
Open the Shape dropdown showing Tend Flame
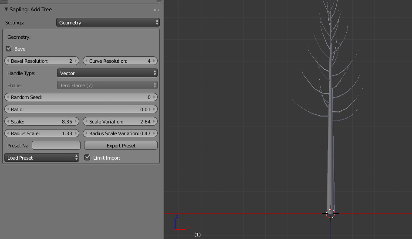pos(107,85)
